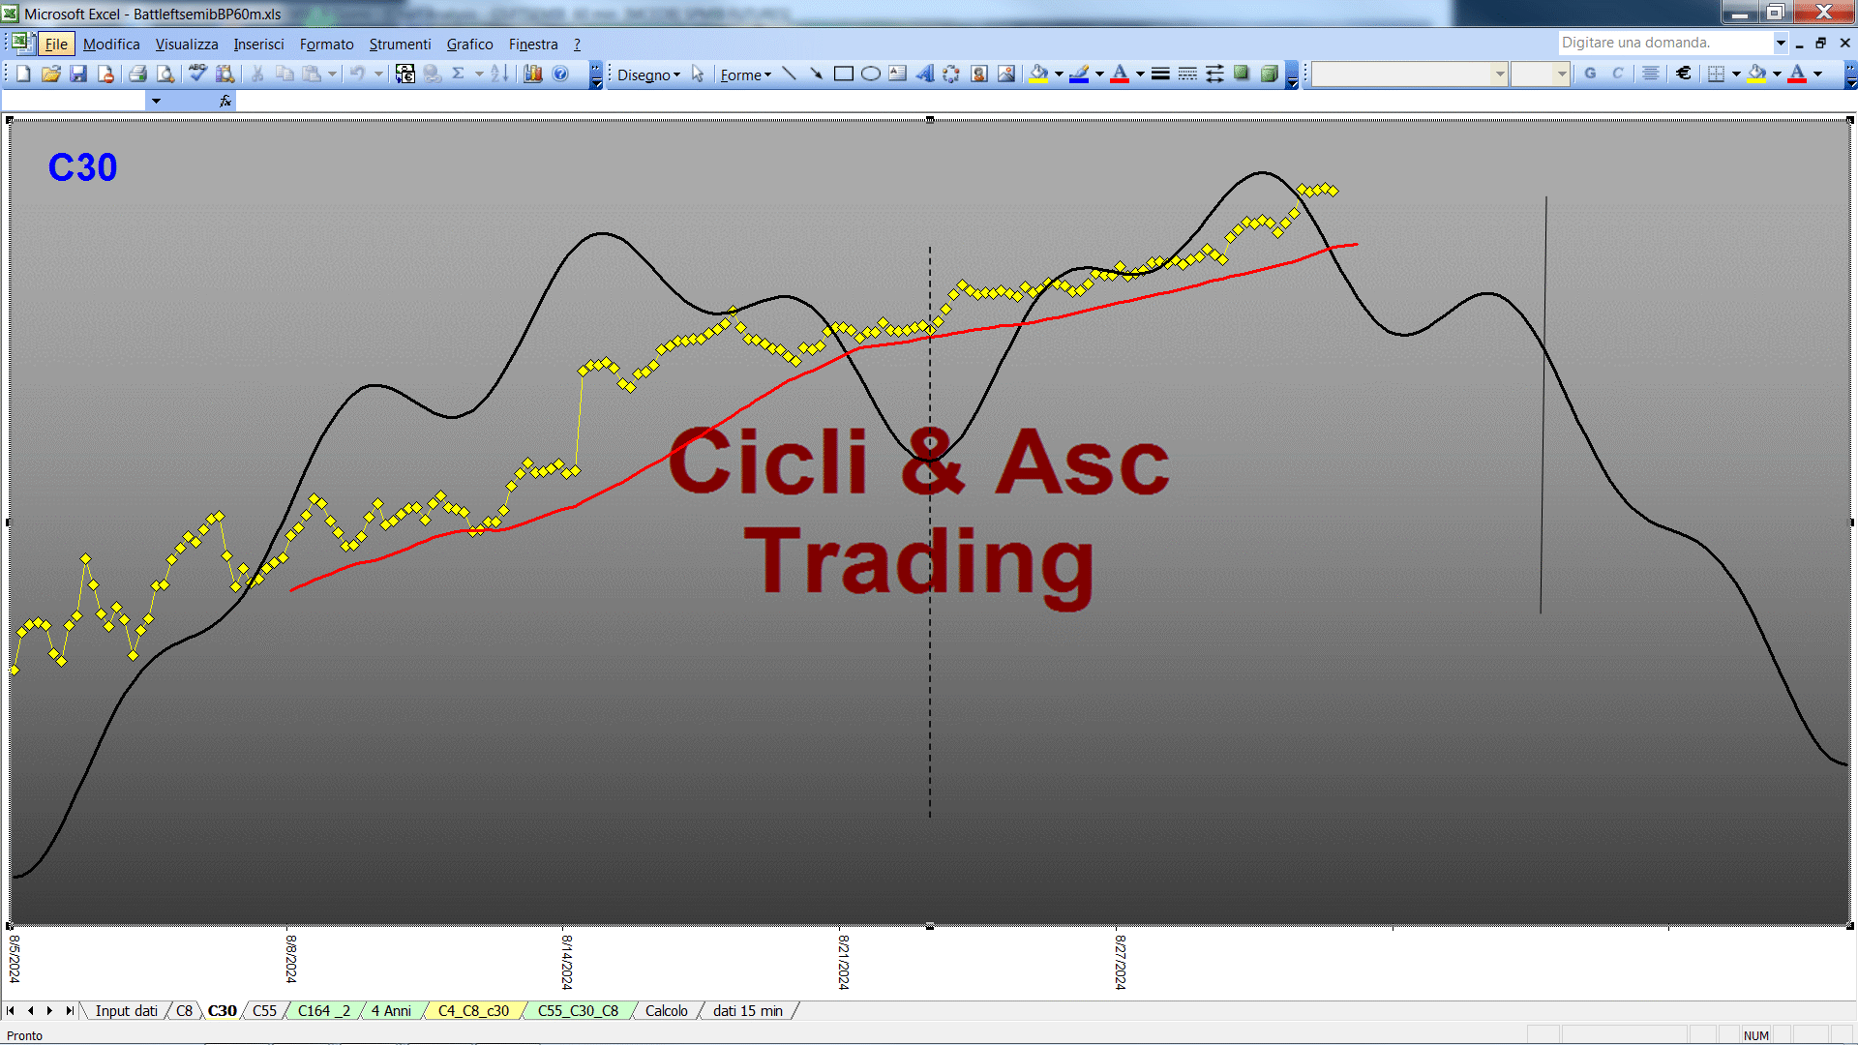Toggle the Center alignment button
This screenshot has height=1045, width=1858.
click(1651, 74)
